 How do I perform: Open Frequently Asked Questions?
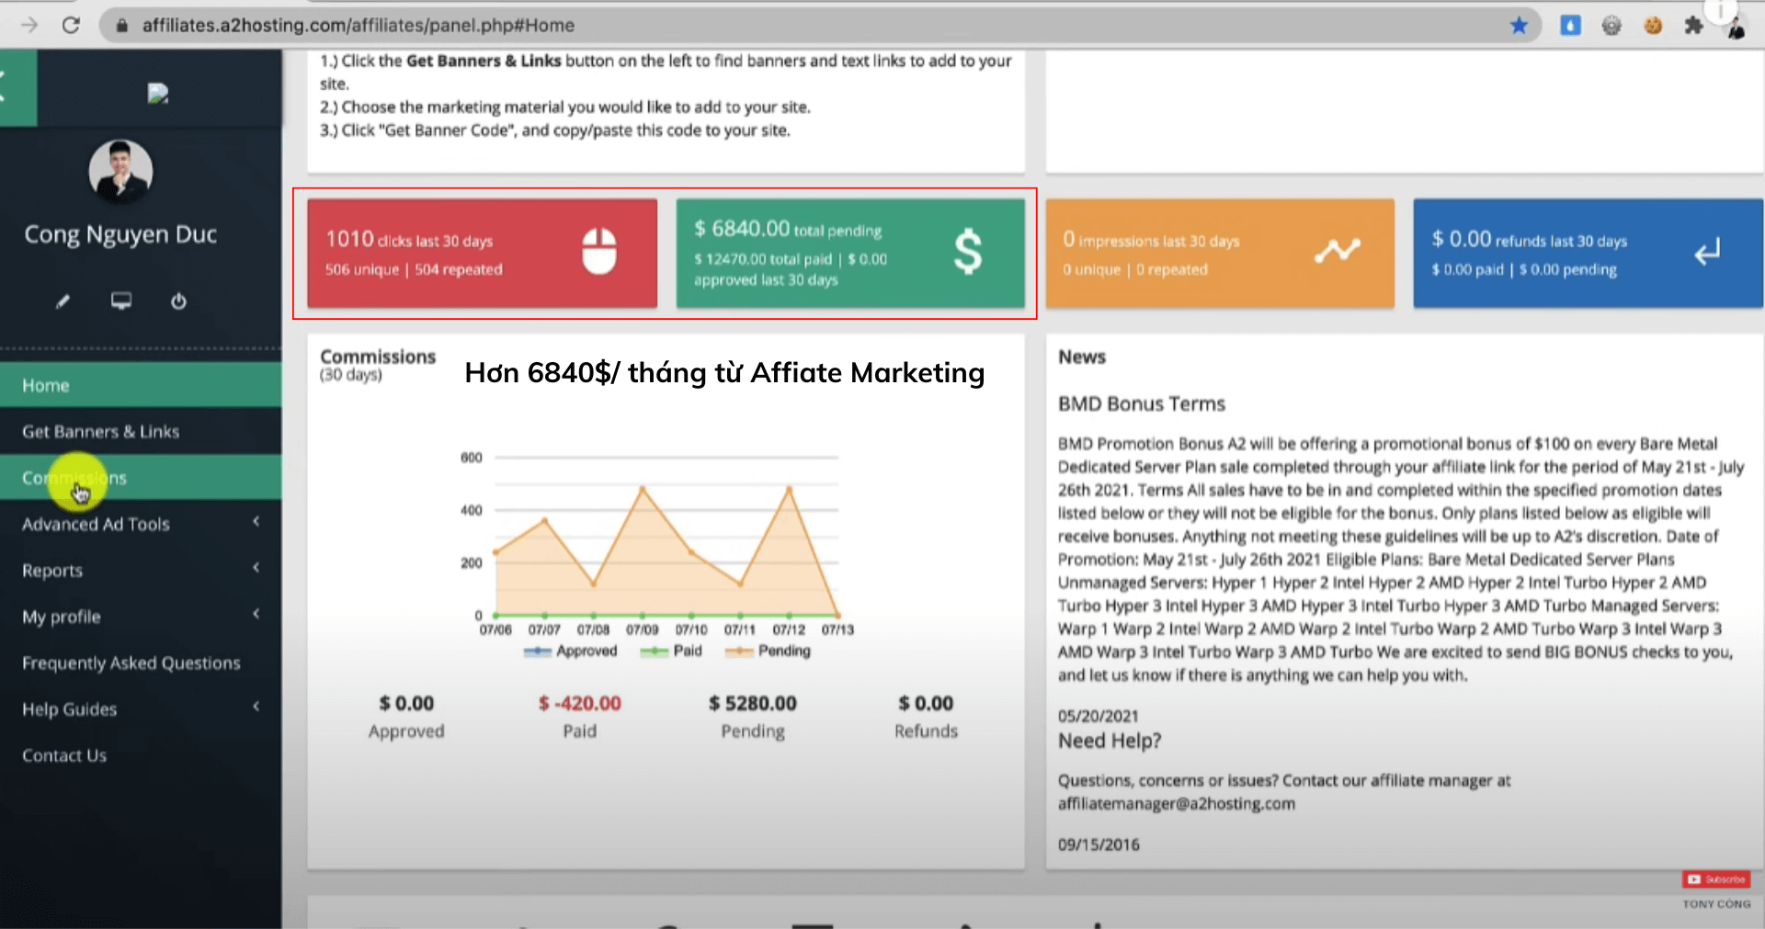point(141,663)
